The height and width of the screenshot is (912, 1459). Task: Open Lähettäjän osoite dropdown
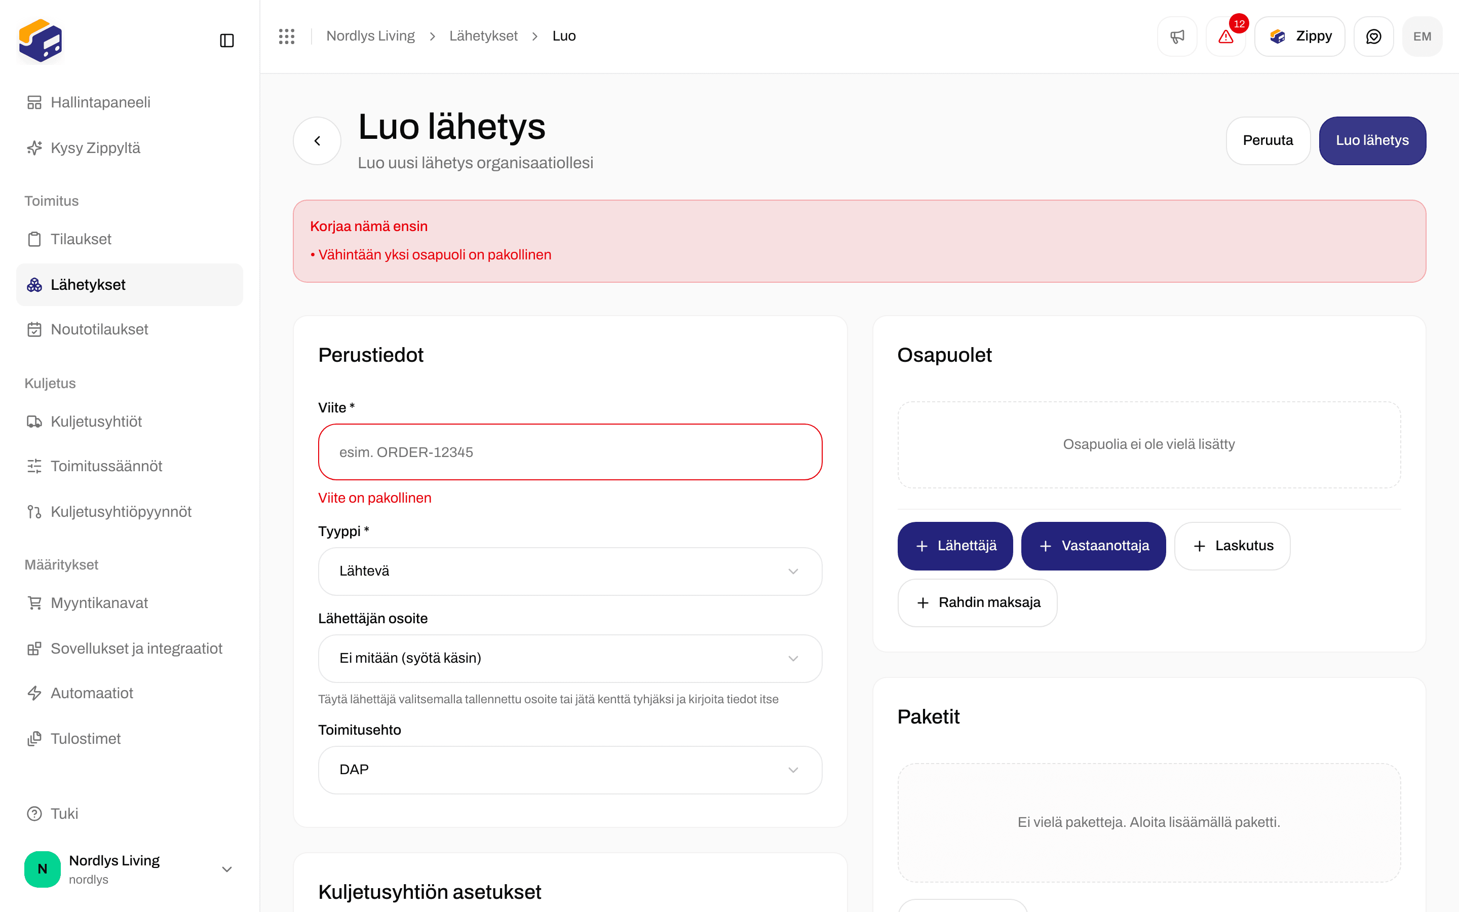[570, 658]
